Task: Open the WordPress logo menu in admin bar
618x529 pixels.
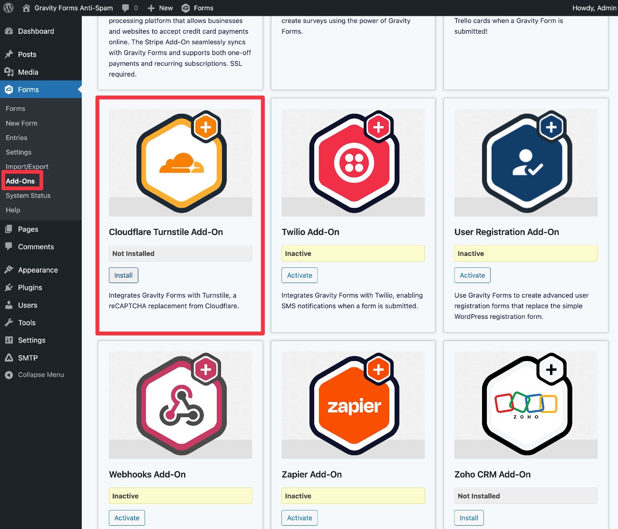Action: 8,8
